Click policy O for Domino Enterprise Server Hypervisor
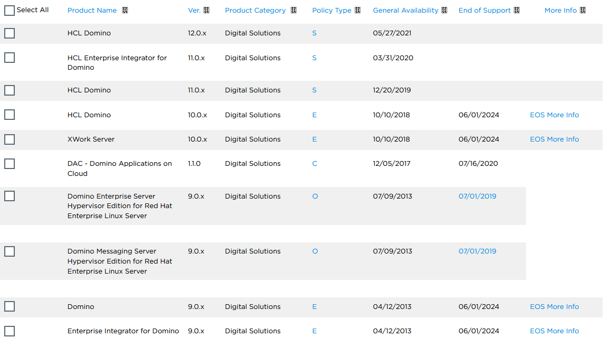The width and height of the screenshot is (610, 347). (x=315, y=196)
